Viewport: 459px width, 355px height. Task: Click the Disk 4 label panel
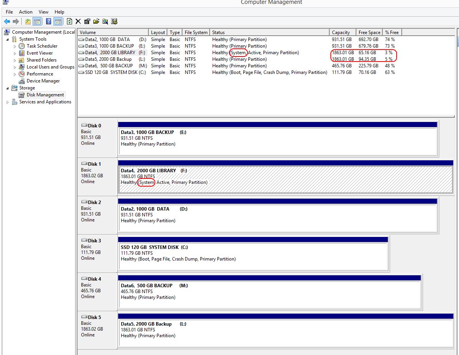coord(97,292)
